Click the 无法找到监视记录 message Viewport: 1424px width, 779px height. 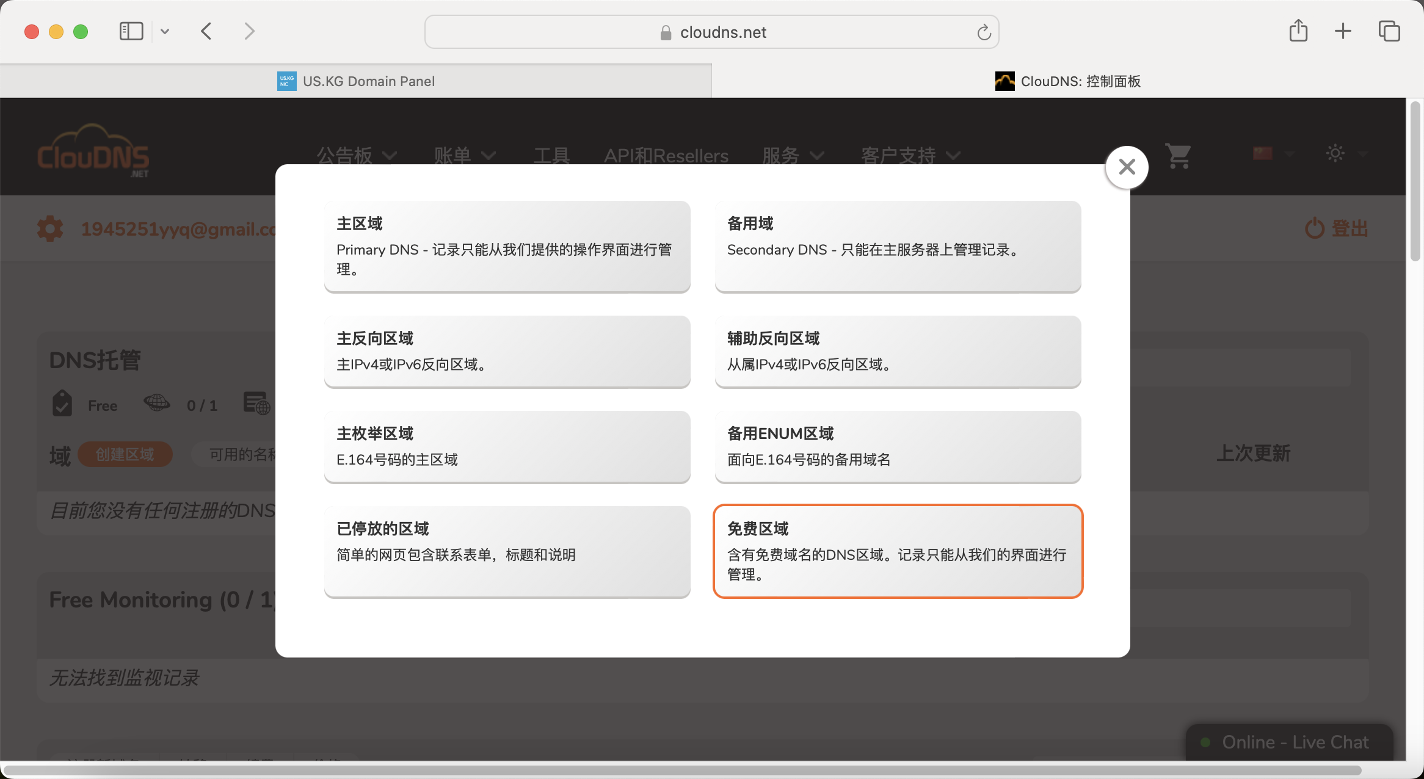pos(124,678)
